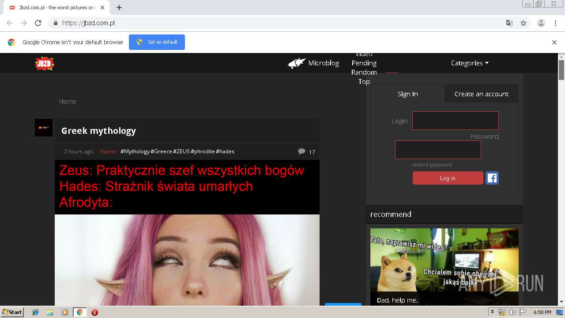Open the JBZD logo homepage
The height and width of the screenshot is (318, 565).
point(45,63)
